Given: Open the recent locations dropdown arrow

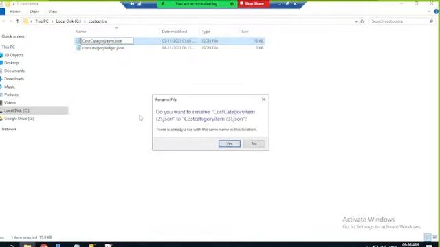Looking at the screenshot, I should click(x=11, y=21).
